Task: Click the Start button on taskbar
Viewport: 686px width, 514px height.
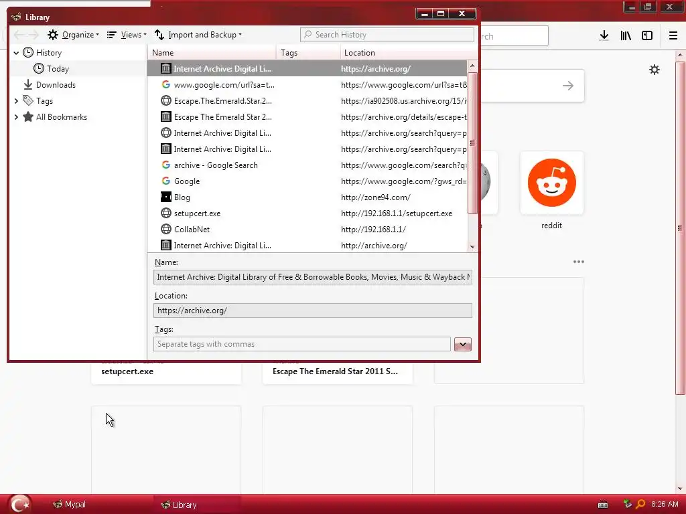Action: point(20,505)
